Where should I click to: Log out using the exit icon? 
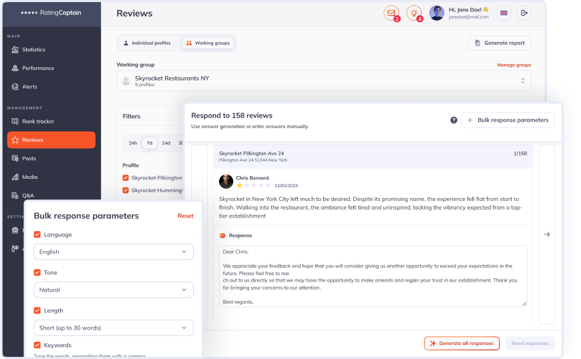[524, 13]
